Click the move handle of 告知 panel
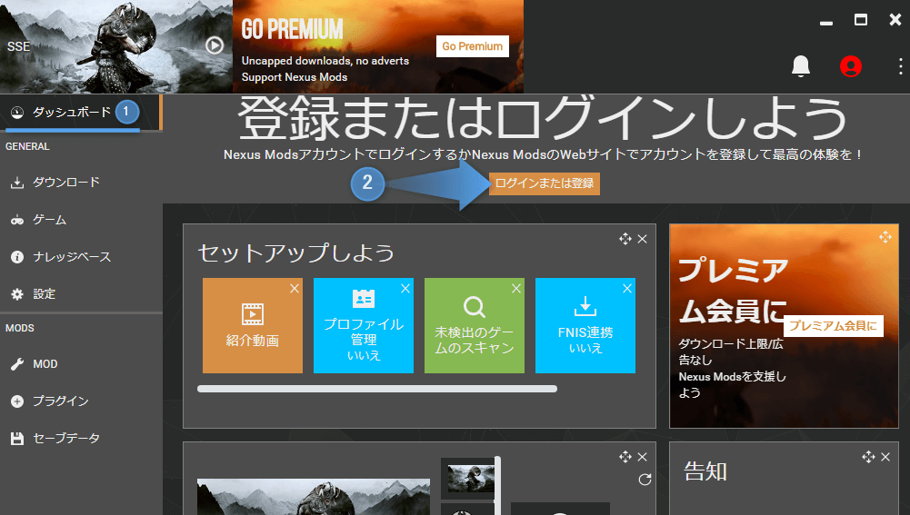 tap(868, 457)
